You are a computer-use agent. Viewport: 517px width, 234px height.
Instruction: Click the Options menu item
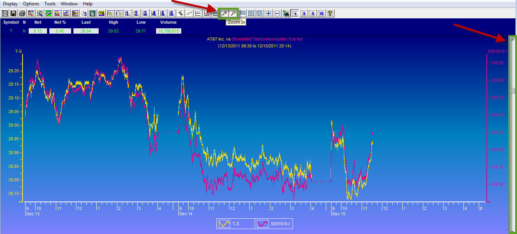click(31, 3)
